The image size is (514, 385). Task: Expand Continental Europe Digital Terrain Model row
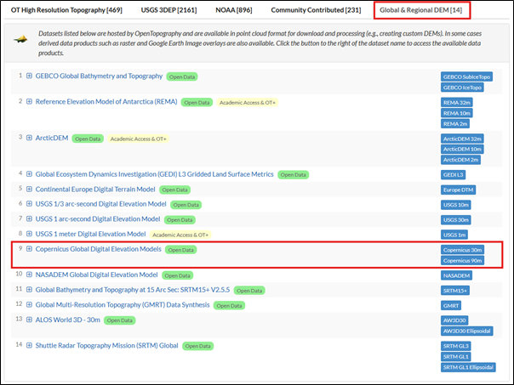[29, 190]
